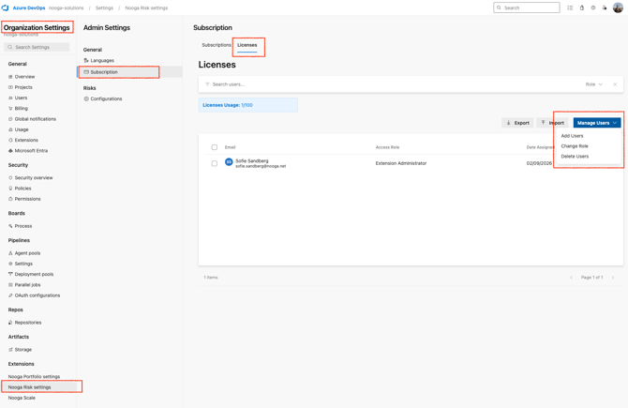Click the Sofie Sandberg avatar icon

(229, 162)
